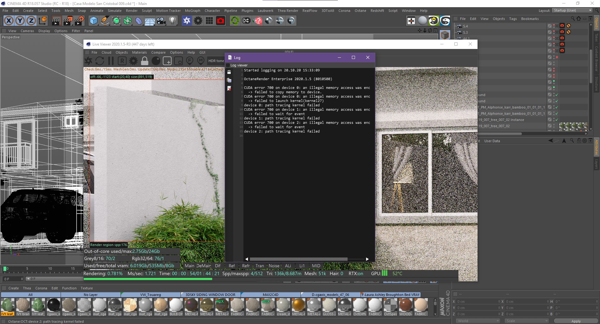
Task: Clear the log with the red X icon
Action: pos(229,89)
